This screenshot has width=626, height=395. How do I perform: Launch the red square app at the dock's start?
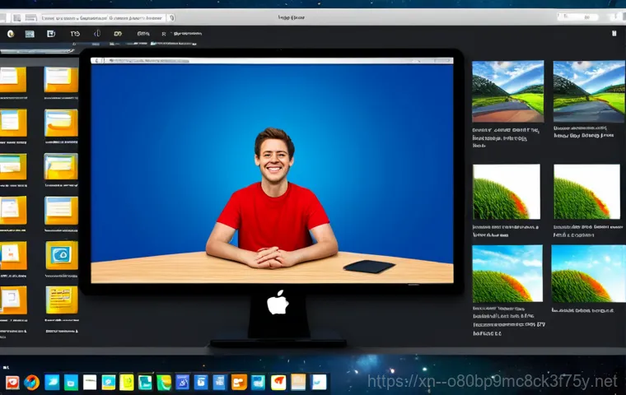(12, 382)
